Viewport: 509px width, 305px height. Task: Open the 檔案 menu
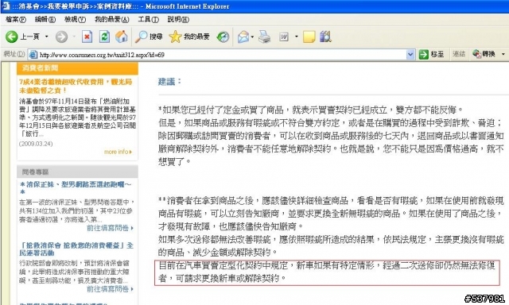tap(16, 19)
